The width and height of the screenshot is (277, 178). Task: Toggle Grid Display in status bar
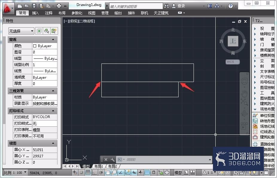click(88, 173)
